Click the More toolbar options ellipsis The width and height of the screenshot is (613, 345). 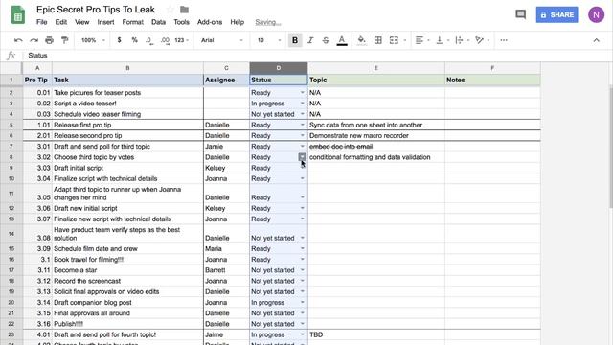[504, 40]
